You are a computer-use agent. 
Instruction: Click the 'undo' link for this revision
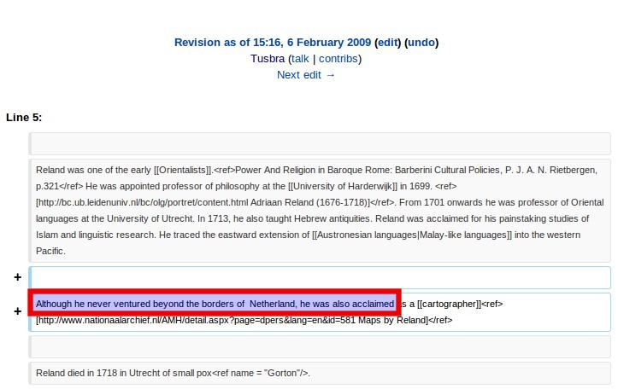[421, 42]
